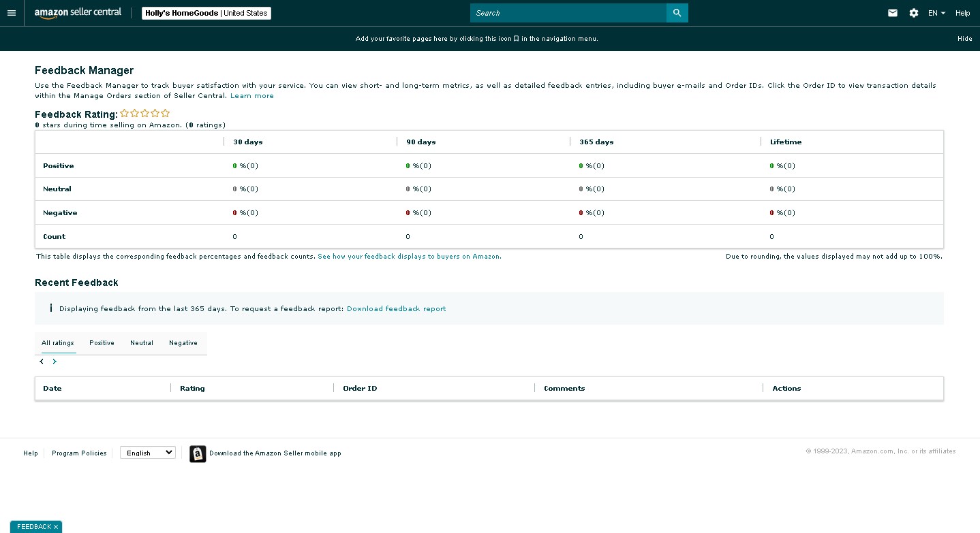
Task: Click Download feedback report link
Action: [397, 309]
